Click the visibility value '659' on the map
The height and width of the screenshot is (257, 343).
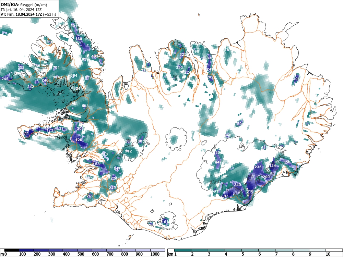[85, 59]
